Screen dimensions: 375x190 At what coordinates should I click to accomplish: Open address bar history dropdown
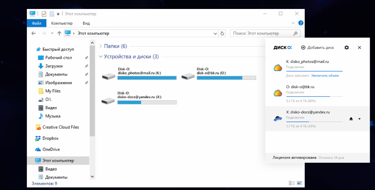(215, 34)
